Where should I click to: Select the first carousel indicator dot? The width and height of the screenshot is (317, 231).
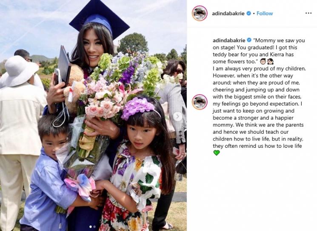pyautogui.click(x=90, y=227)
